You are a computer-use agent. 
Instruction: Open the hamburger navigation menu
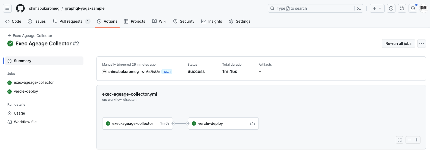(7, 8)
